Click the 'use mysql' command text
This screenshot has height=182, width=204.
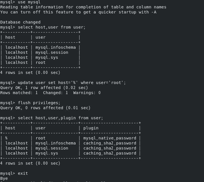pos(29,2)
